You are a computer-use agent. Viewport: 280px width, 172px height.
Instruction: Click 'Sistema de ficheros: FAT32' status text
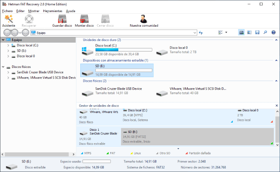[146, 167]
